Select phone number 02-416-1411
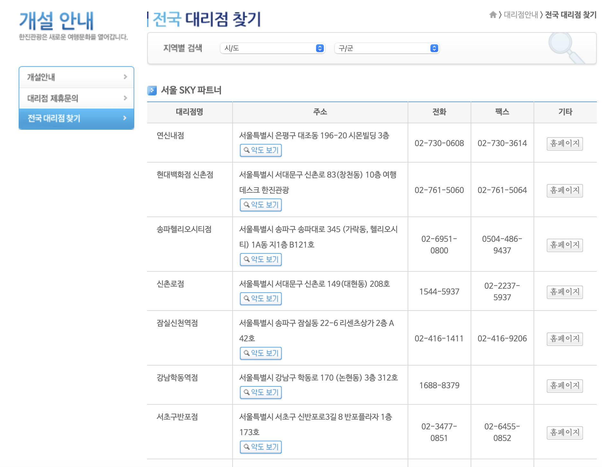This screenshot has height=467, width=602. 439,339
